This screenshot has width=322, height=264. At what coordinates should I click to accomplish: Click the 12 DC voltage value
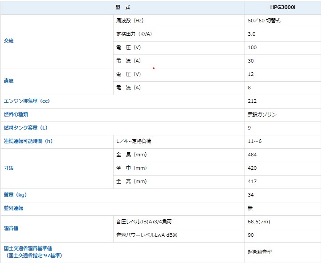tap(251, 74)
